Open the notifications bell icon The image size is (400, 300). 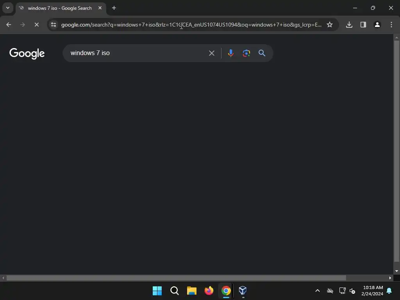pyautogui.click(x=389, y=291)
